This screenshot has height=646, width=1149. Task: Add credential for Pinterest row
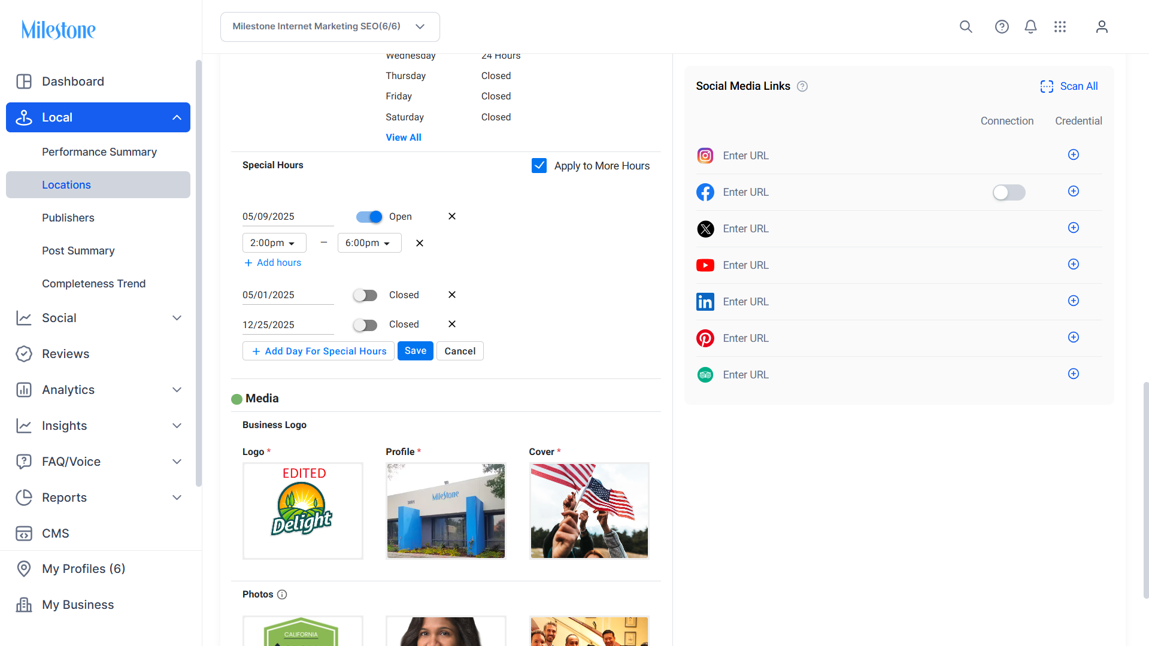[1074, 337]
